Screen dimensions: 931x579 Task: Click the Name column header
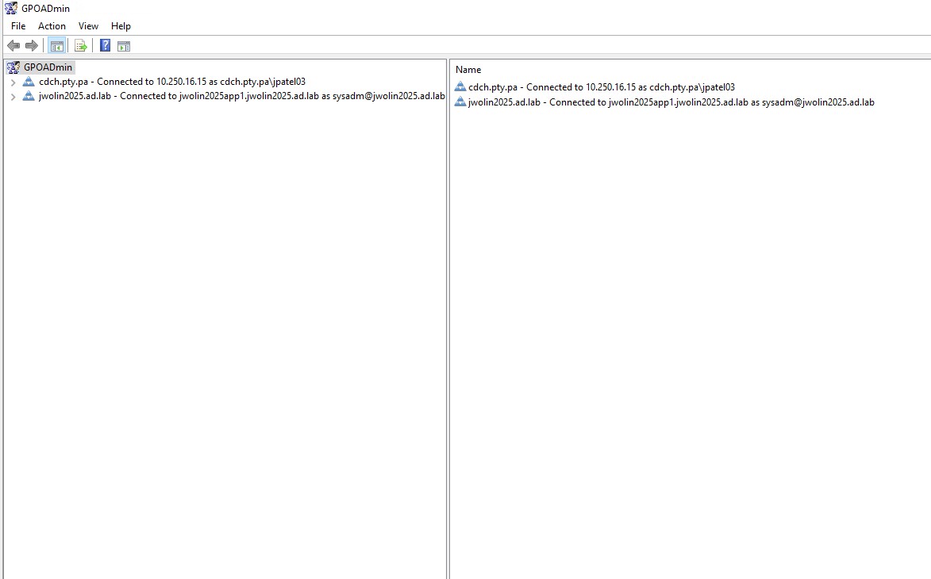(x=468, y=70)
